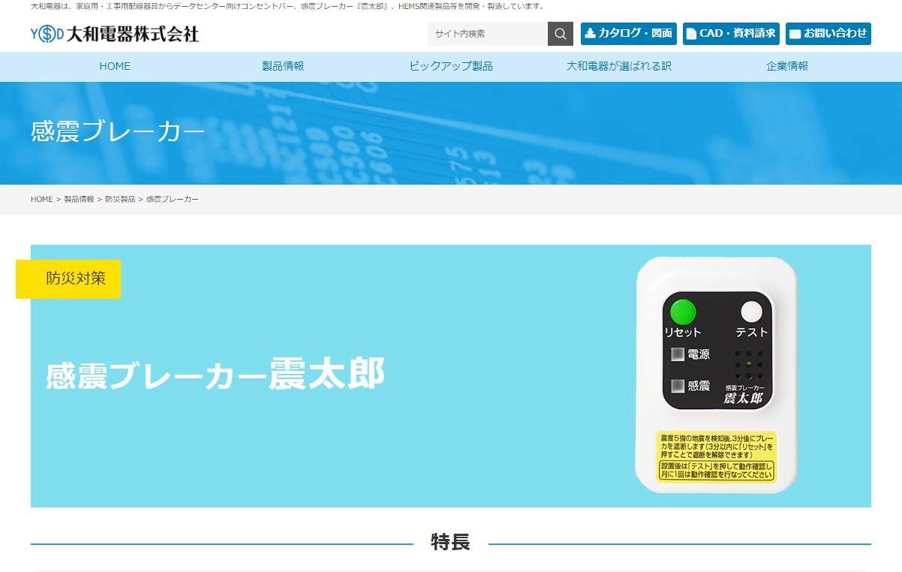Follow the HOME breadcrumb link
This screenshot has width=902, height=572.
coord(42,200)
